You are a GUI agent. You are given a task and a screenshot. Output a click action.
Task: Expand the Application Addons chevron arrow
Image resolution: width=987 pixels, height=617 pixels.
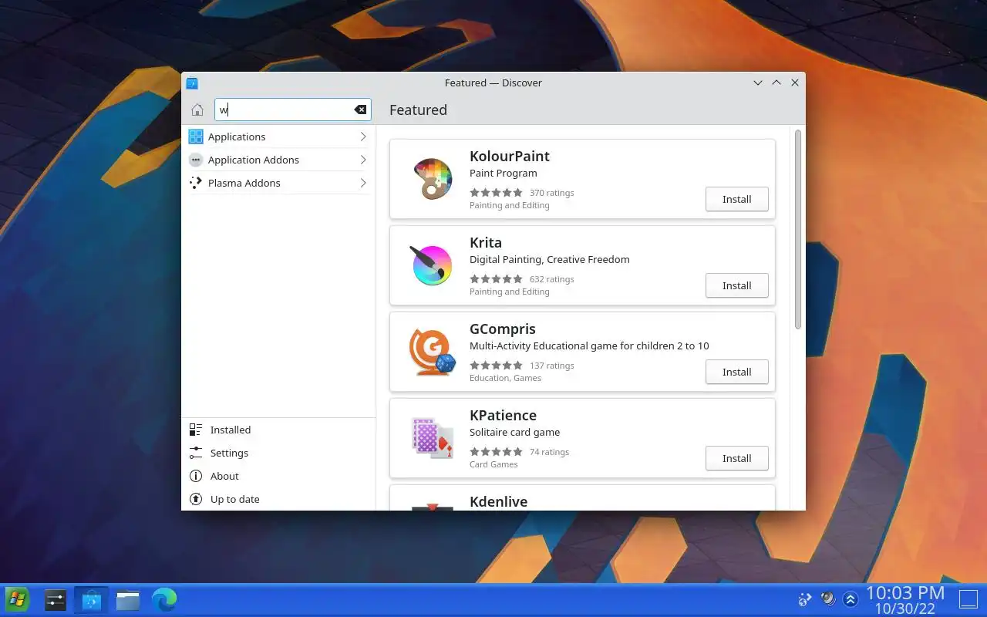(x=362, y=160)
